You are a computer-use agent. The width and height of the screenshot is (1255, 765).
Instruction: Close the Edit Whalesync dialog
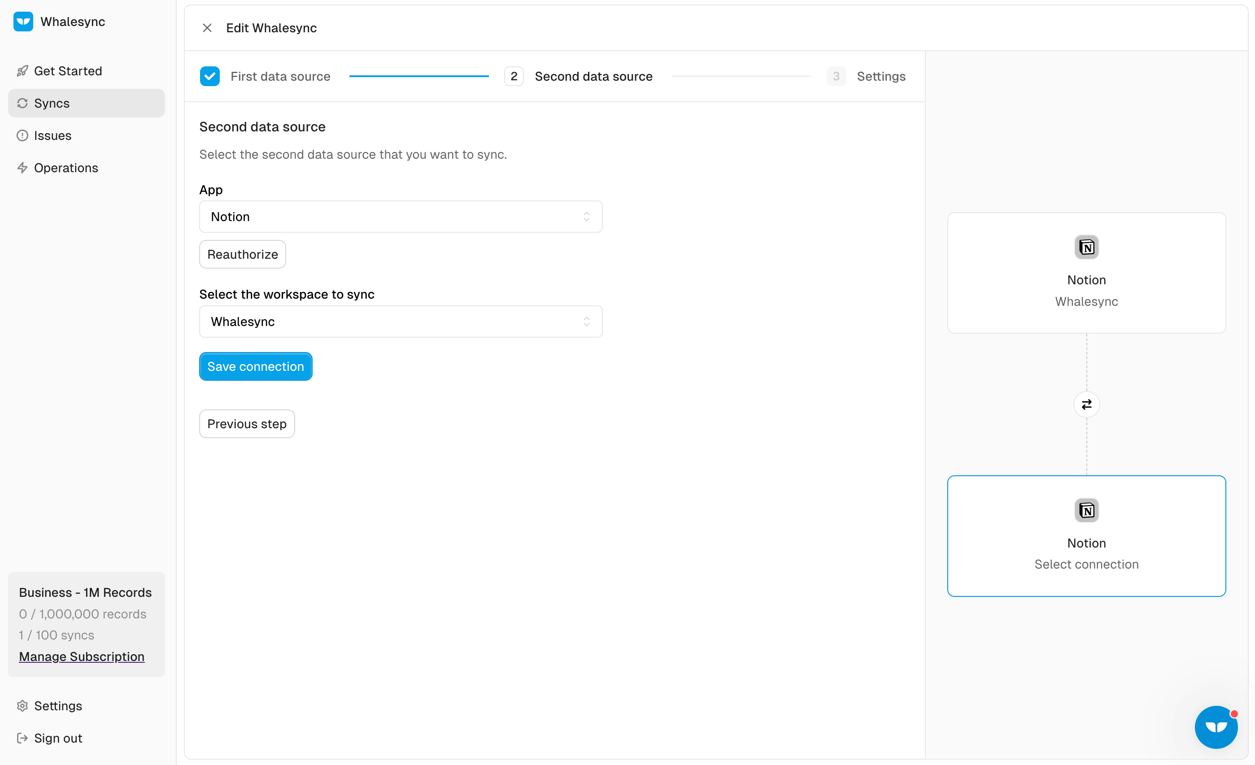click(207, 28)
